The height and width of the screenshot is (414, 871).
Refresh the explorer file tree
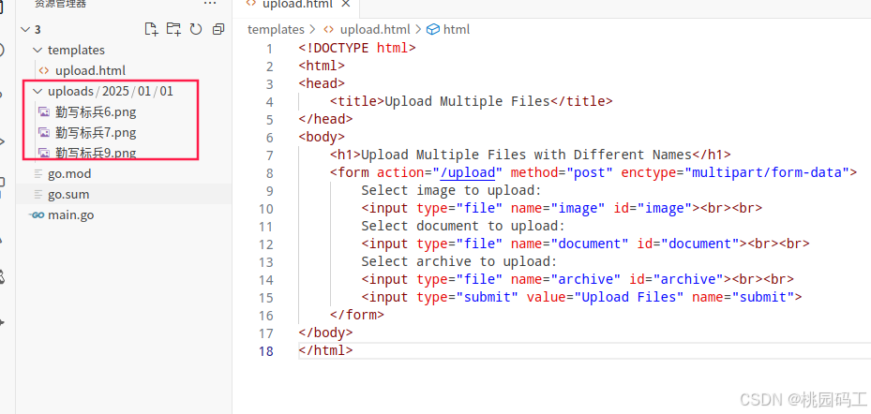[196, 29]
